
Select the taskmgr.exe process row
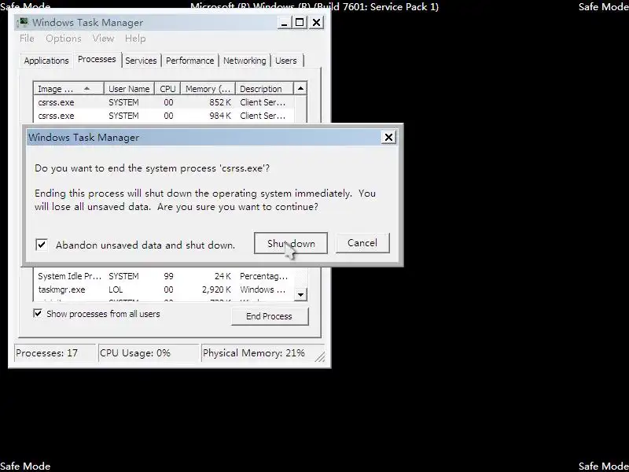[164, 289]
